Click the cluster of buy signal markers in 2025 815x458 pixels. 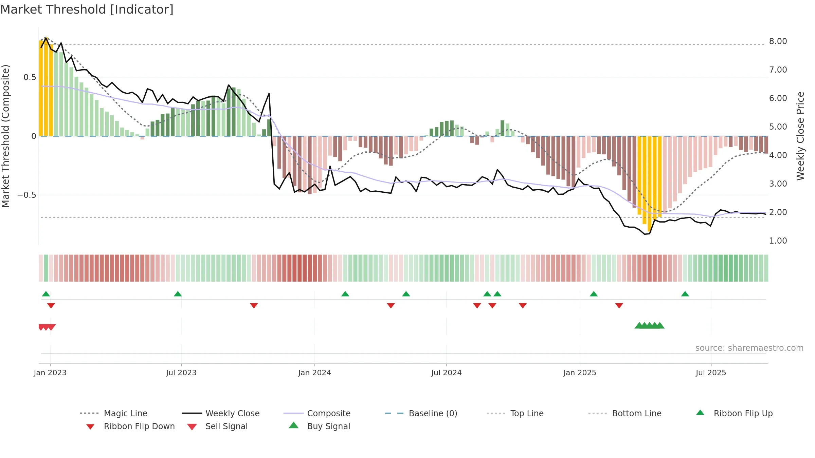[x=649, y=325]
